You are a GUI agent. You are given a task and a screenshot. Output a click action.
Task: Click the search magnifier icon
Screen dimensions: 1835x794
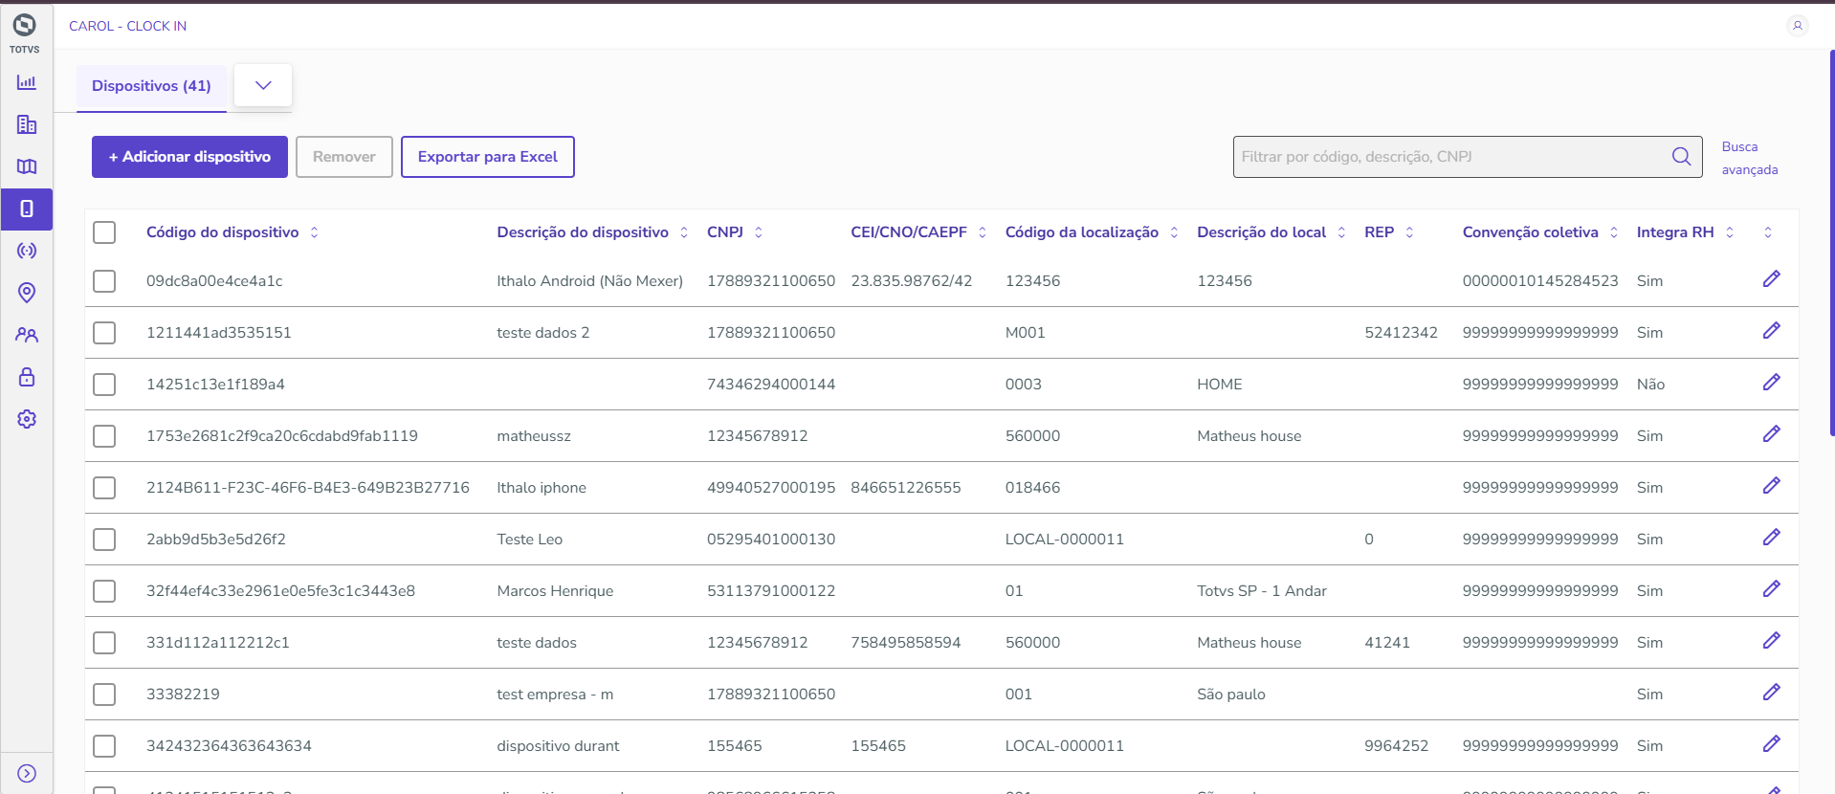[1681, 157]
